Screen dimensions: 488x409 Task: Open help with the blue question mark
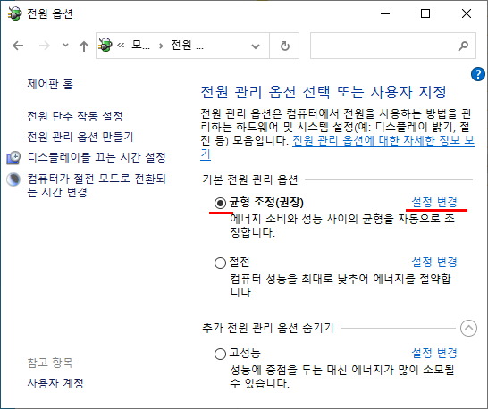click(x=478, y=74)
